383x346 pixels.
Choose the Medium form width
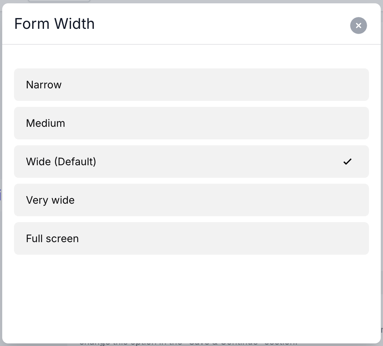click(191, 123)
